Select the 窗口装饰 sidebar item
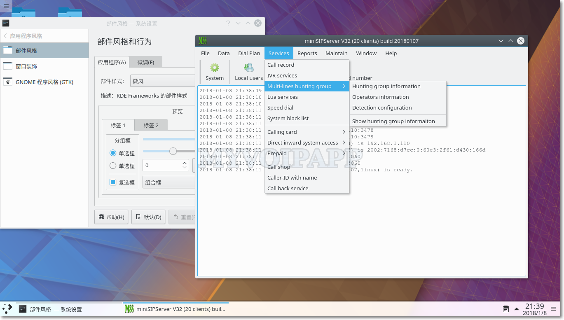 coord(44,66)
